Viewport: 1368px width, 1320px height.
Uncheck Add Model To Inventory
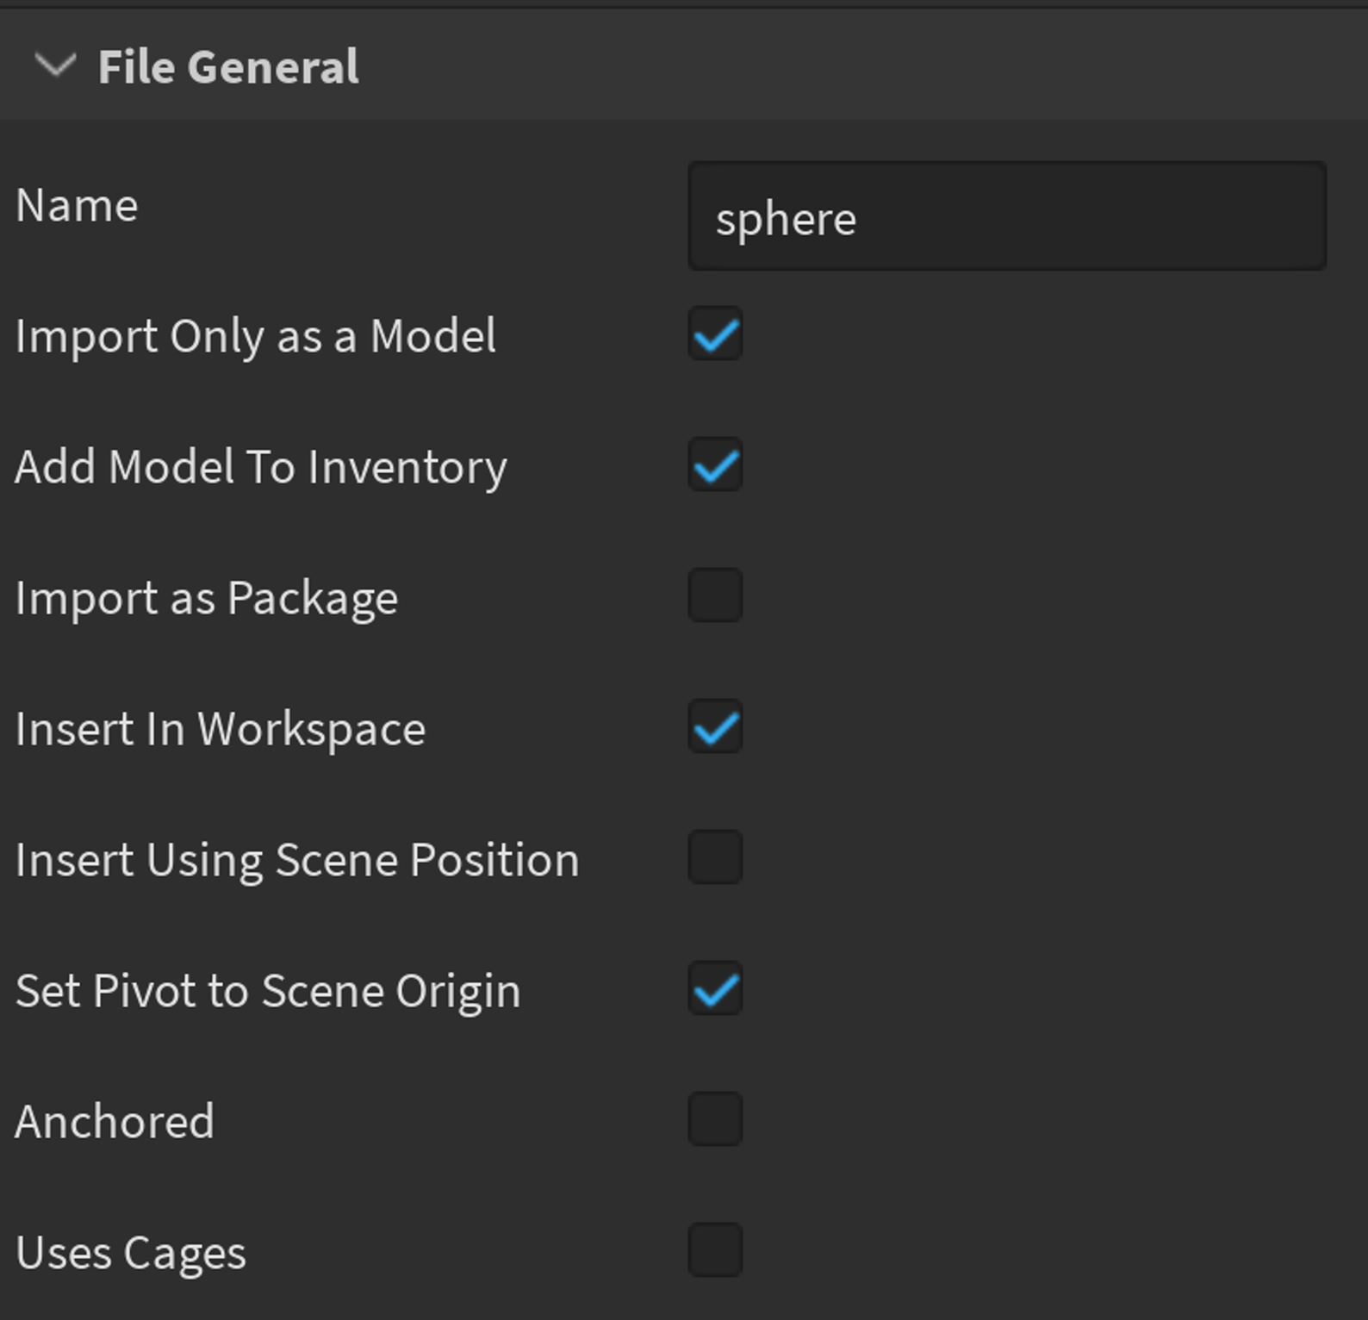tap(716, 465)
